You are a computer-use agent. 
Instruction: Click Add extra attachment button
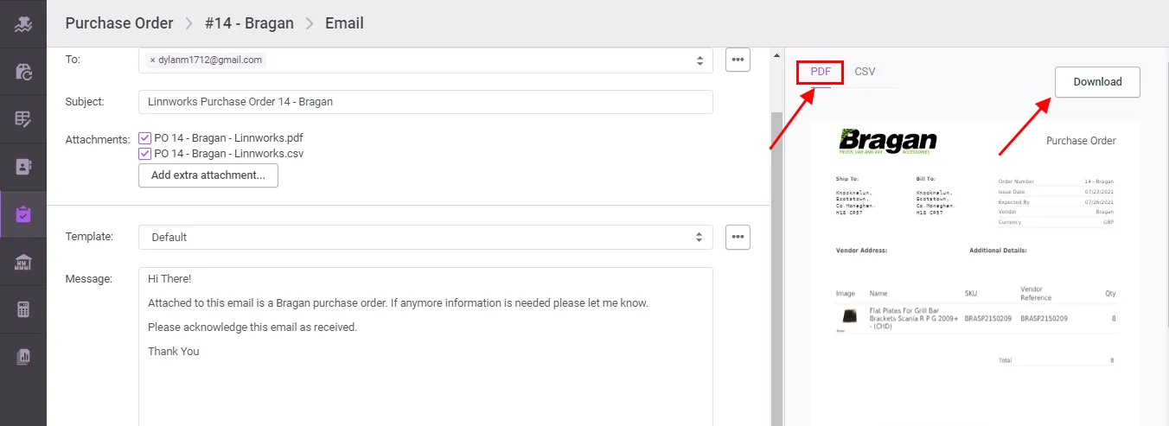point(208,175)
